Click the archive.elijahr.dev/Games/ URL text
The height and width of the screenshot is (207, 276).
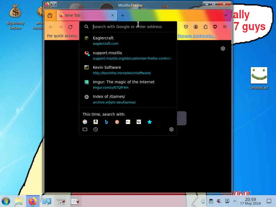click(114, 102)
